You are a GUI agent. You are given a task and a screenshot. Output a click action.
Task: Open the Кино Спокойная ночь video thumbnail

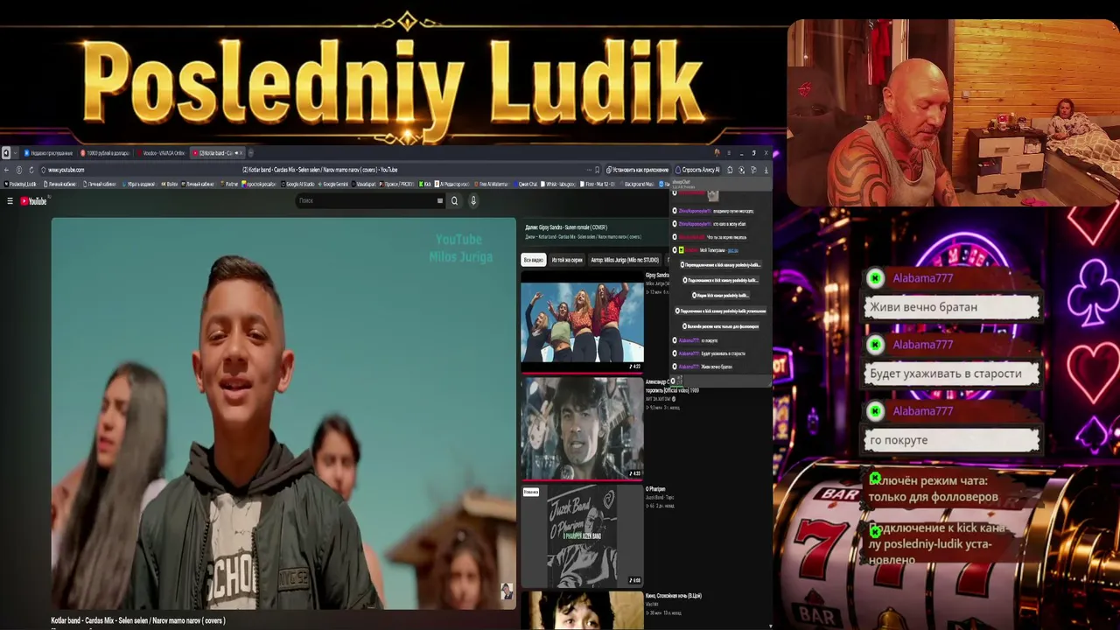[583, 610]
